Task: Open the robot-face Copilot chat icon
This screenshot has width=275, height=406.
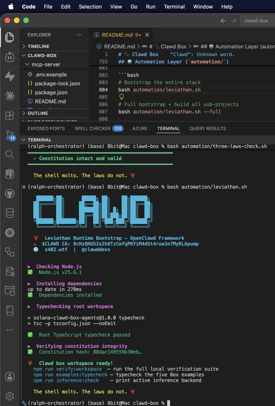Action: 10,57
